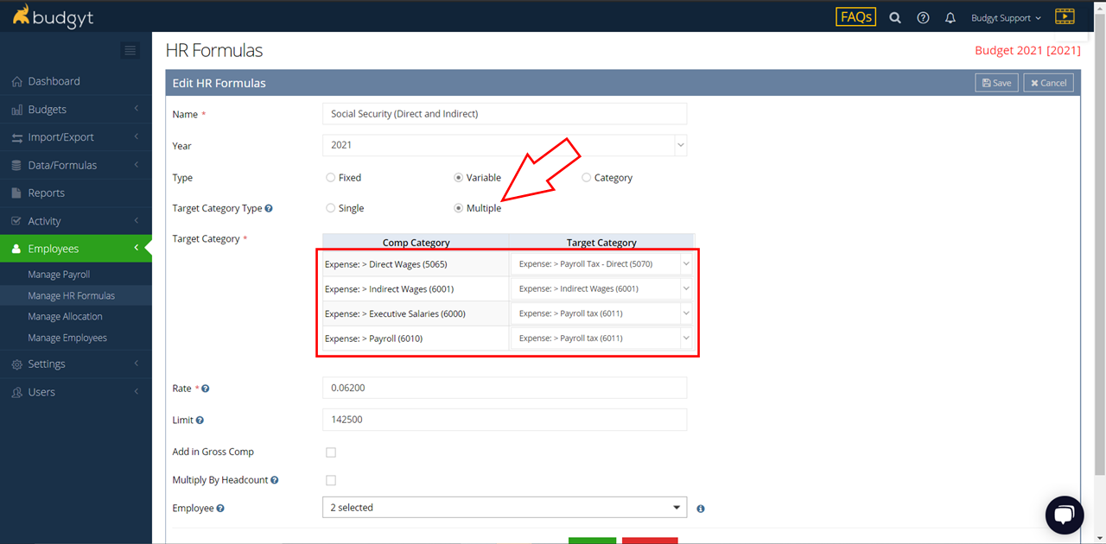Select the Fixed type radio button
This screenshot has height=544, width=1106.
pos(330,178)
